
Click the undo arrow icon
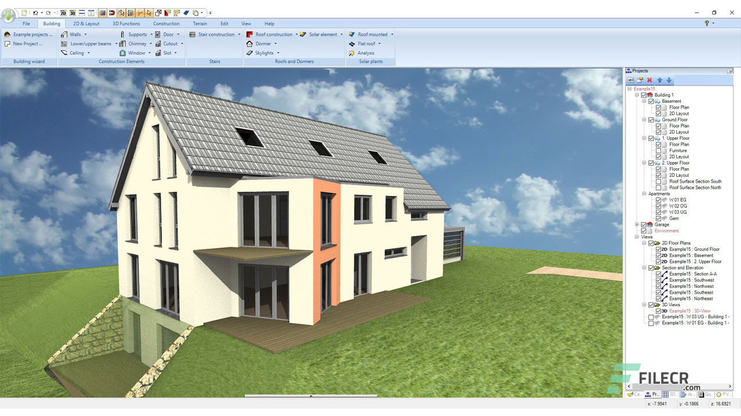tap(35, 12)
